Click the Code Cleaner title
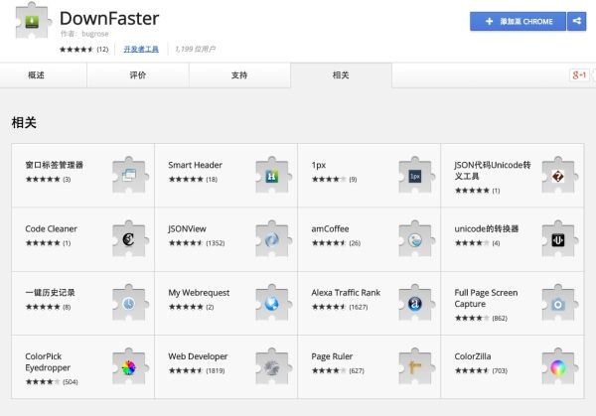The height and width of the screenshot is (416, 596). pyautogui.click(x=51, y=228)
